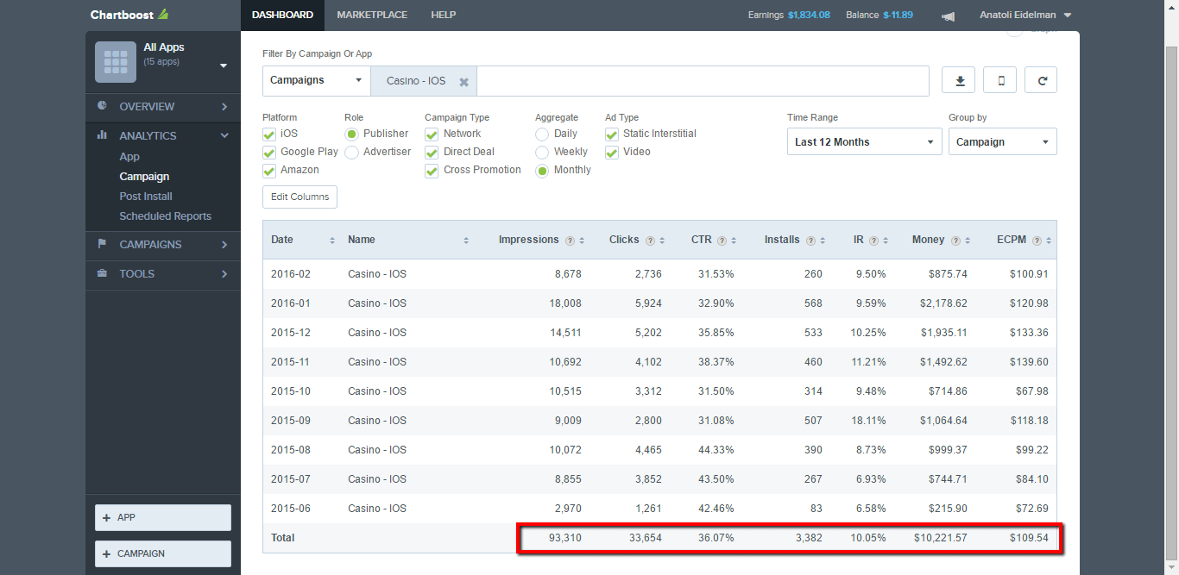Select the Monthly aggregate radio button
The width and height of the screenshot is (1179, 575).
(x=542, y=171)
